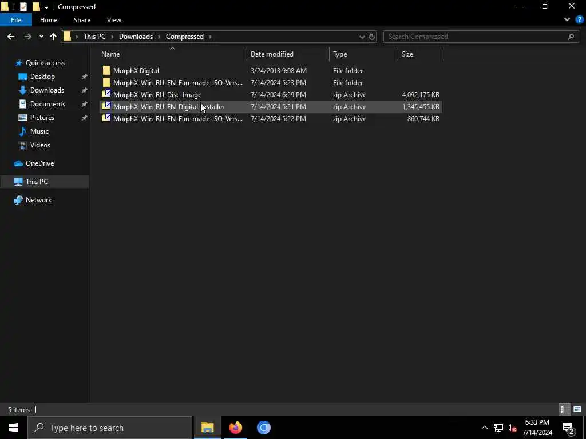
Task: Go up one folder level
Action: pyautogui.click(x=53, y=37)
